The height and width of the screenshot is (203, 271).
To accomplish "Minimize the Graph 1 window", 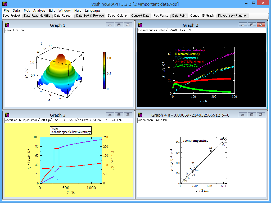I will (x=110, y=25).
